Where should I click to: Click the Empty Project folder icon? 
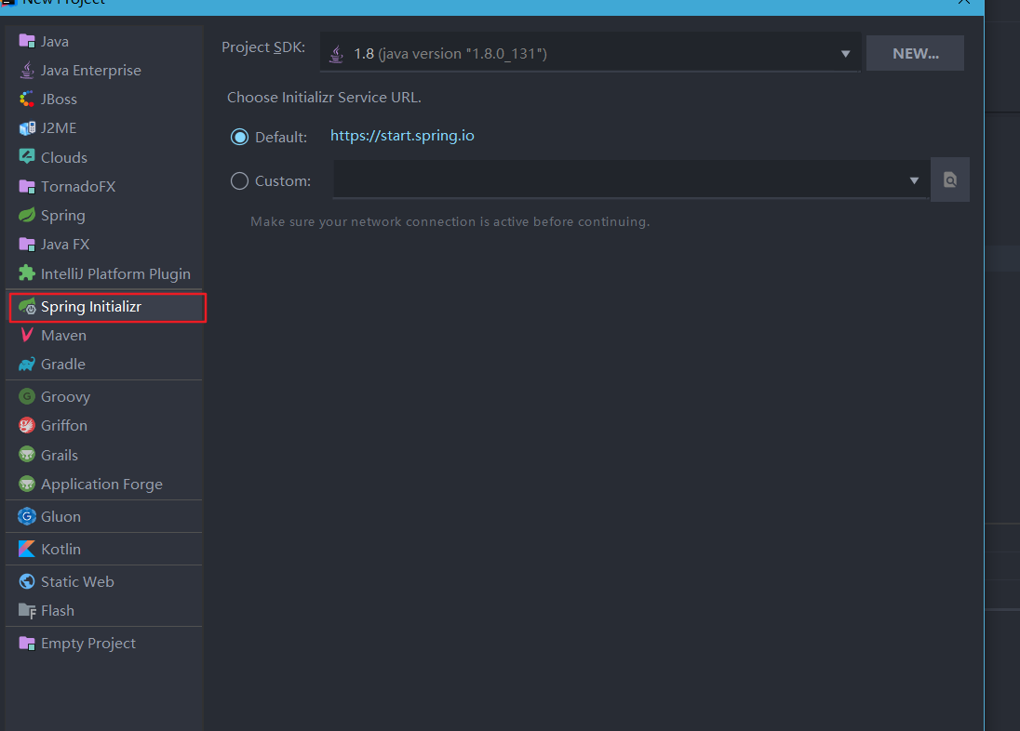(x=27, y=644)
